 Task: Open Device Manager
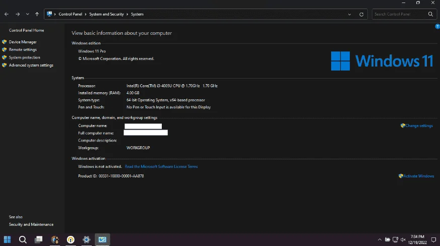tap(23, 42)
